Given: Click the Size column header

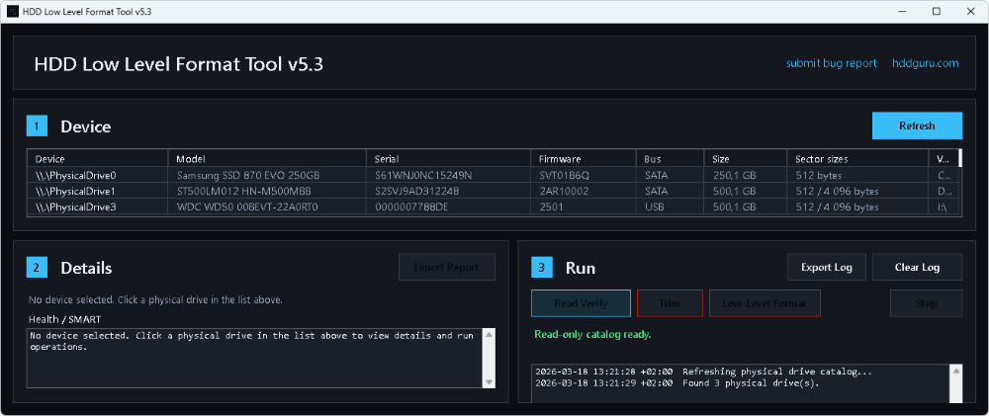Looking at the screenshot, I should pyautogui.click(x=746, y=159).
